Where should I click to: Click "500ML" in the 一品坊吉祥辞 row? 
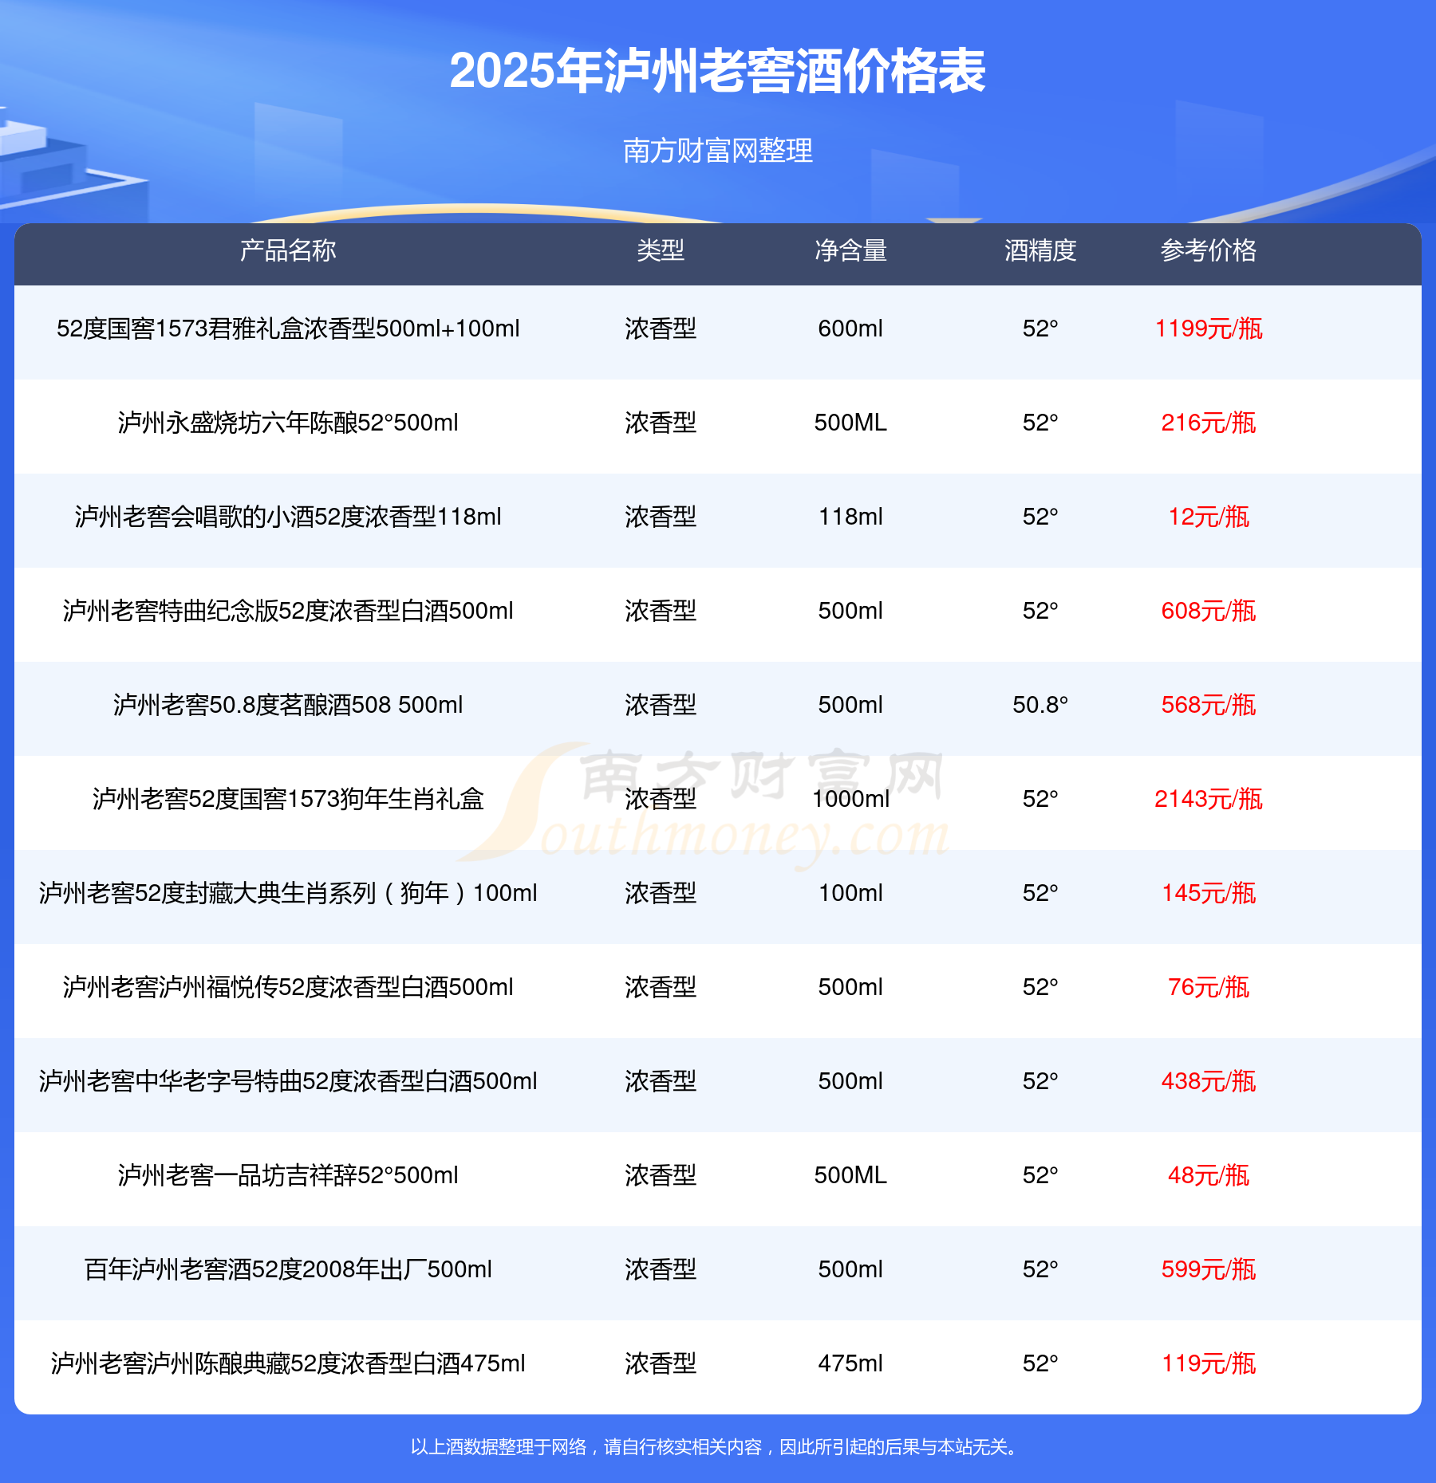coord(850,1175)
